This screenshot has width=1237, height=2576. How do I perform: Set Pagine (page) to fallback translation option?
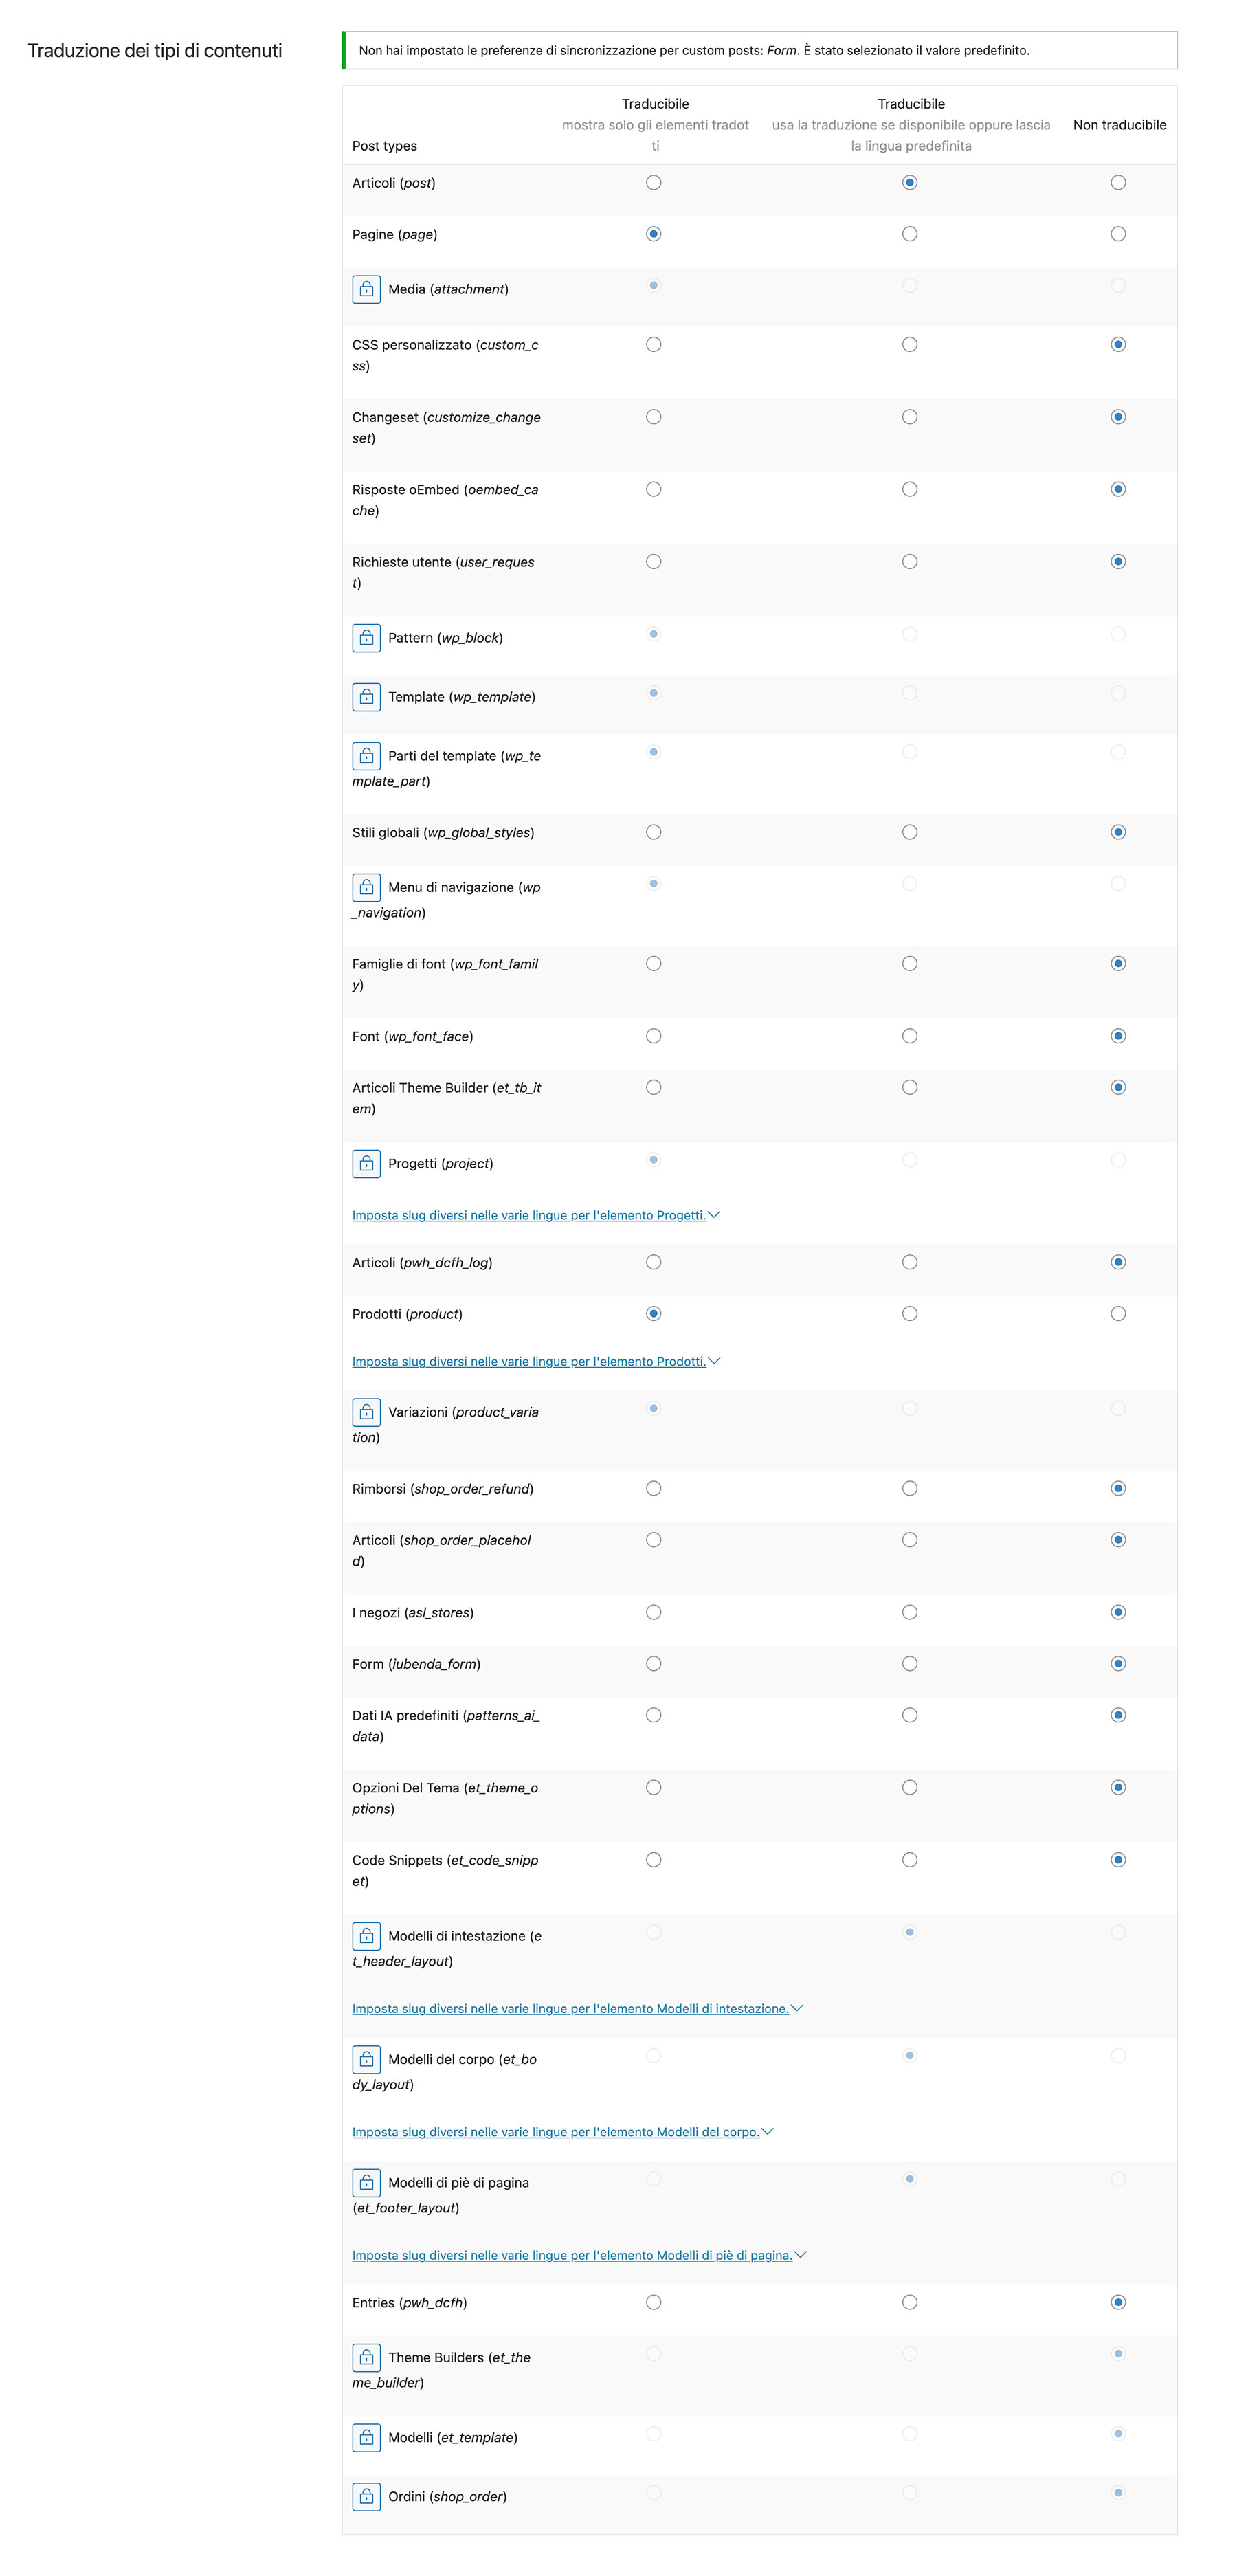909,234
